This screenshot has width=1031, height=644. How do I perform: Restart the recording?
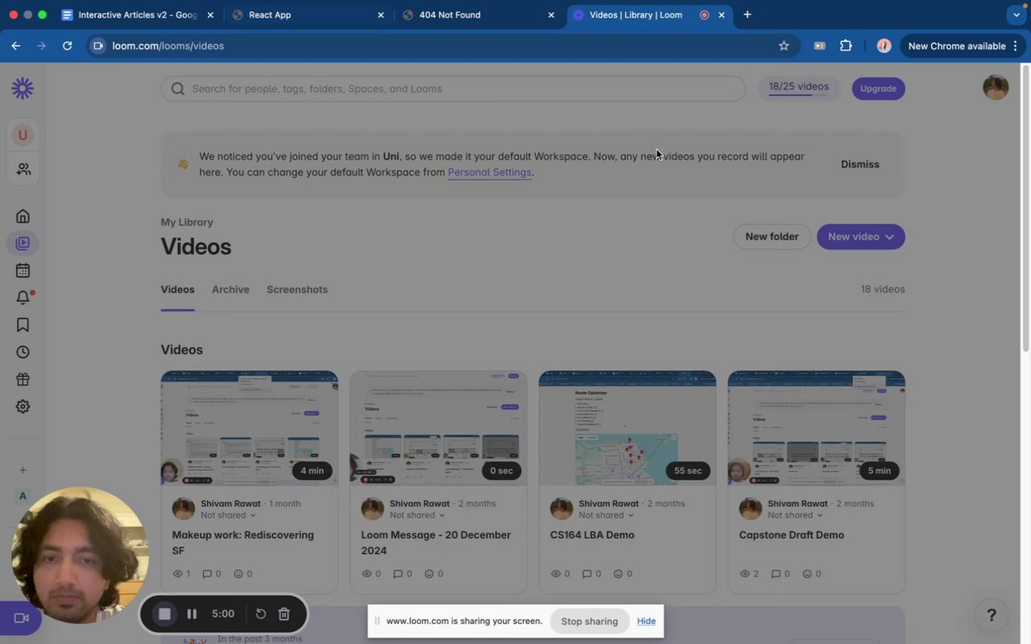point(261,614)
